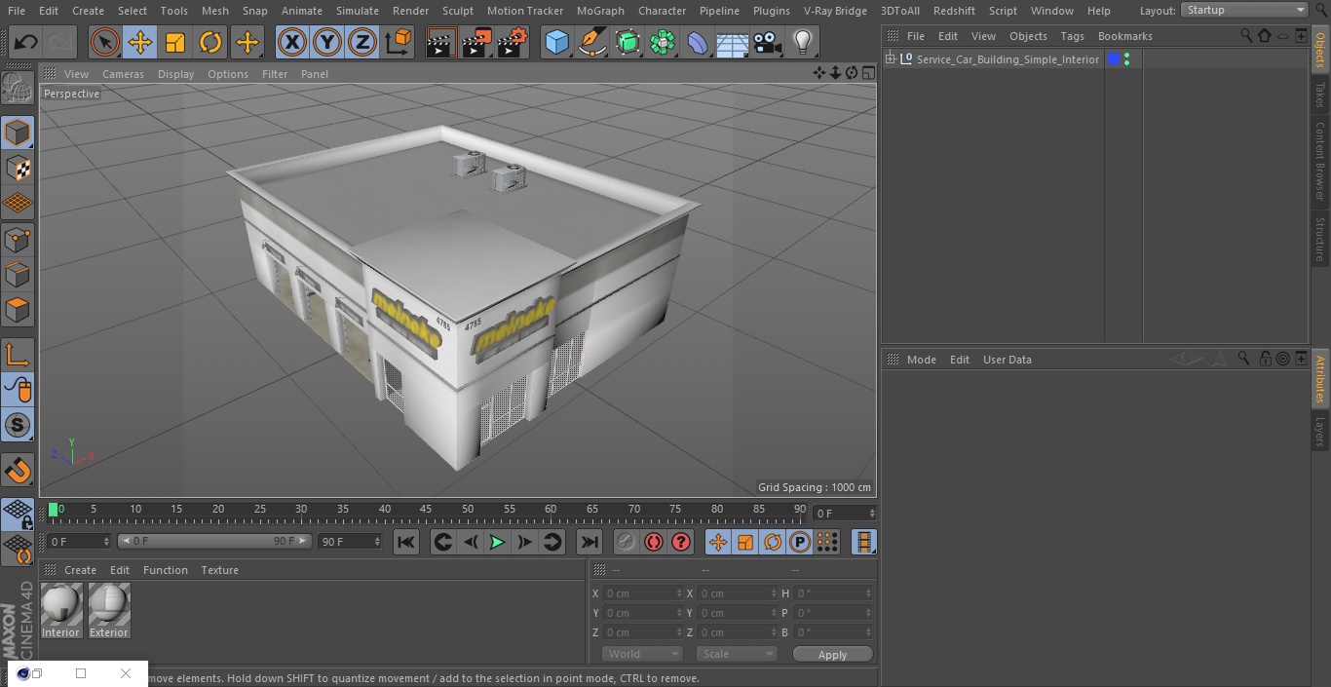Toggle Position keyframe recording
1331x687 pixels.
[x=717, y=542]
